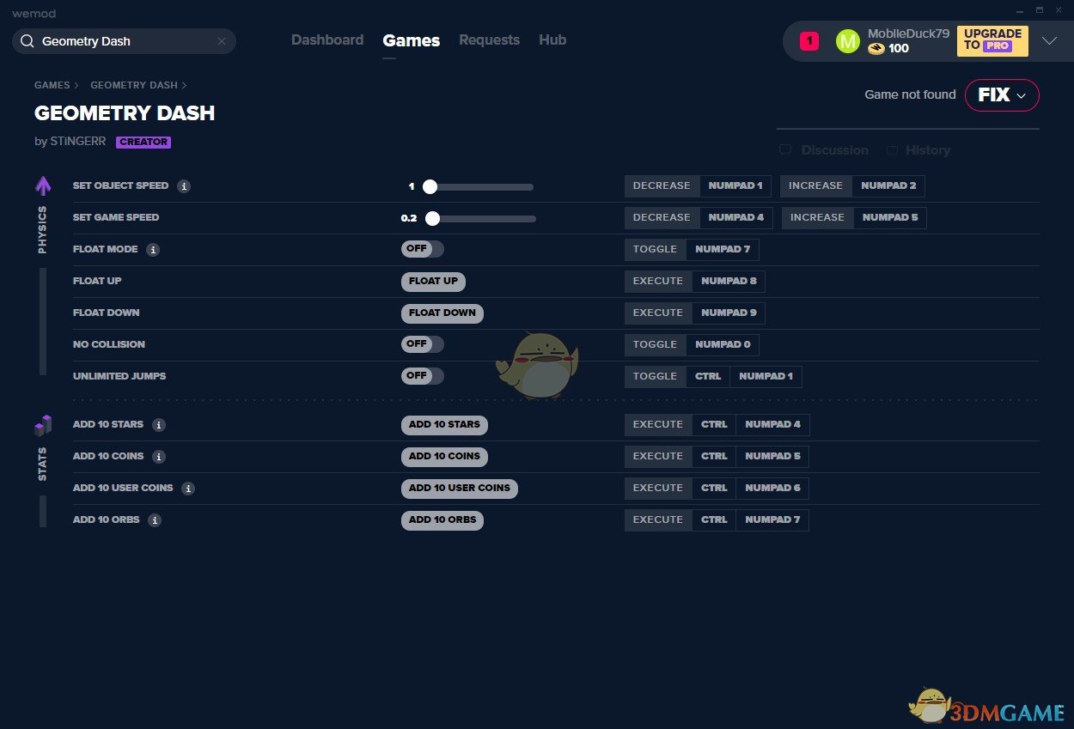The height and width of the screenshot is (729, 1074).
Task: Click the Geometry Dash breadcrumb link
Action: [x=134, y=85]
